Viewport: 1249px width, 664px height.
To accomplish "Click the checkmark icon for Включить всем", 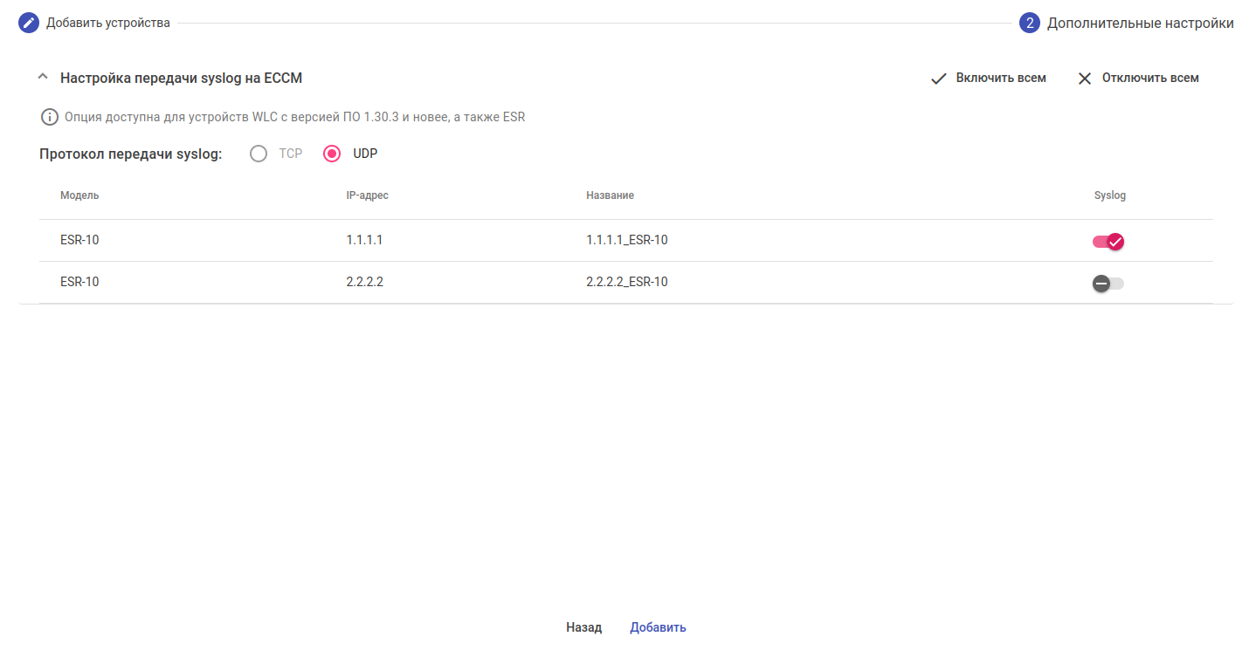I will click(x=939, y=79).
